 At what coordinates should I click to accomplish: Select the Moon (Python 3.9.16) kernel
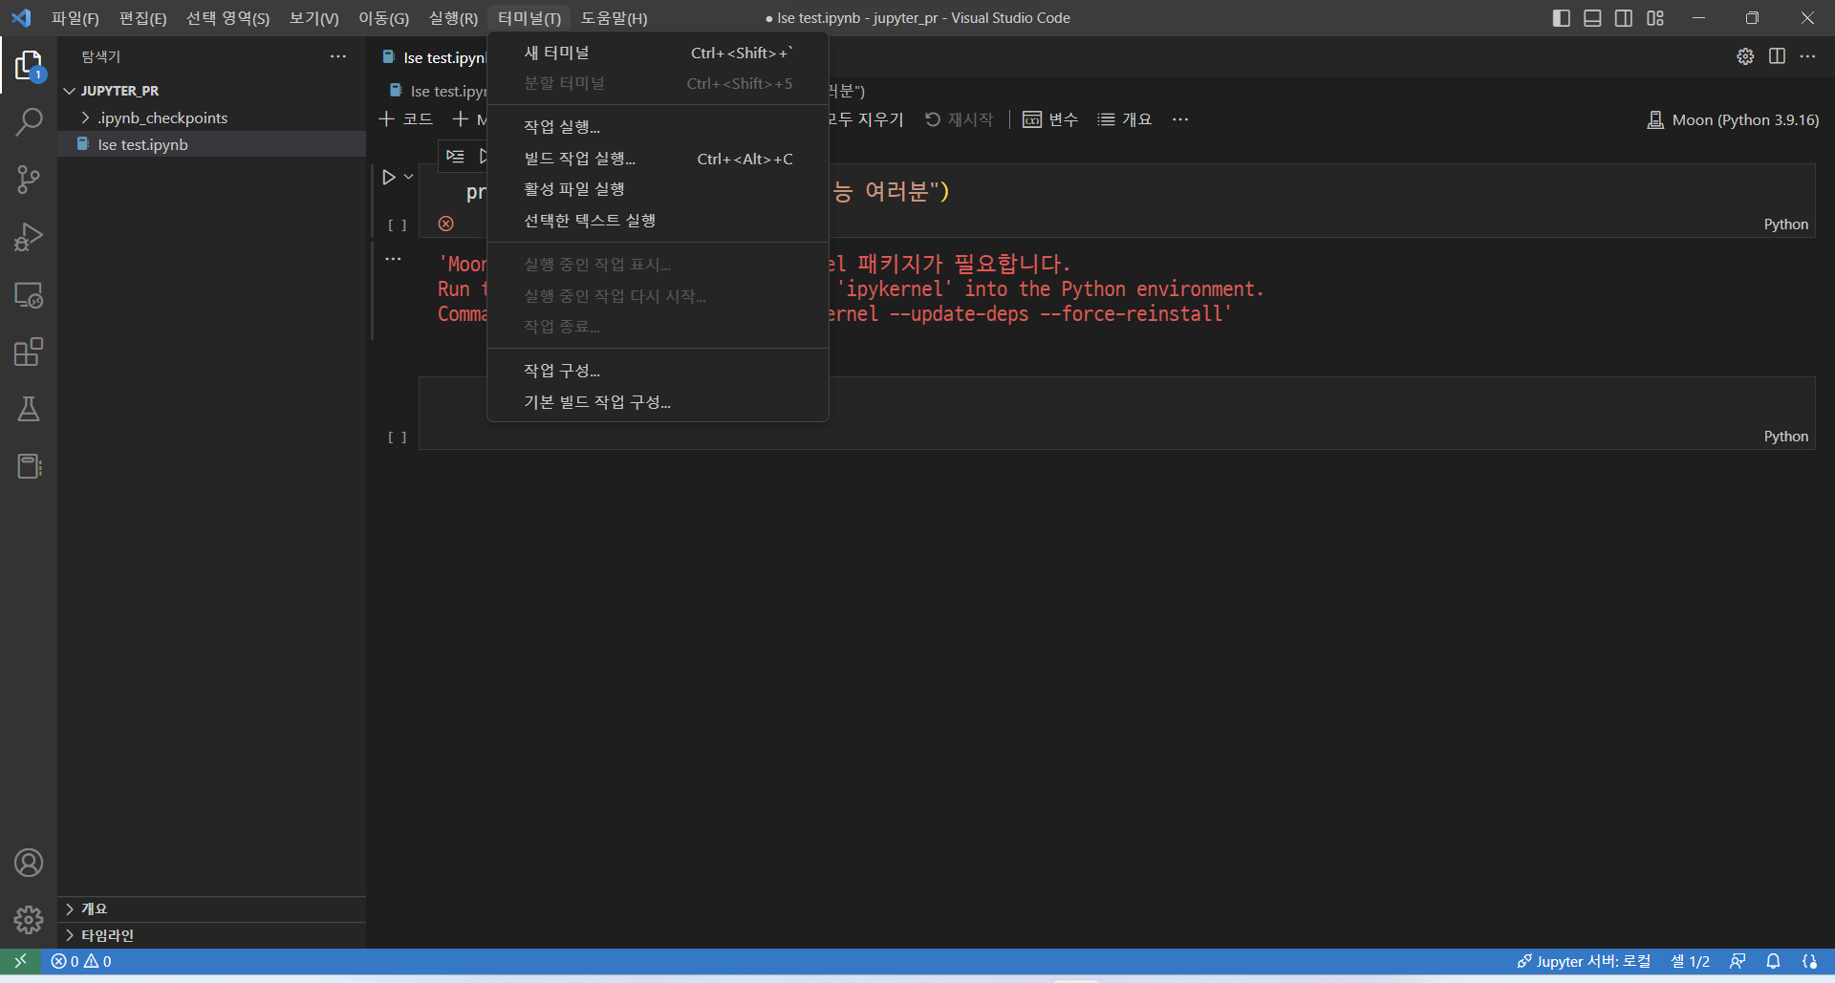pos(1733,119)
